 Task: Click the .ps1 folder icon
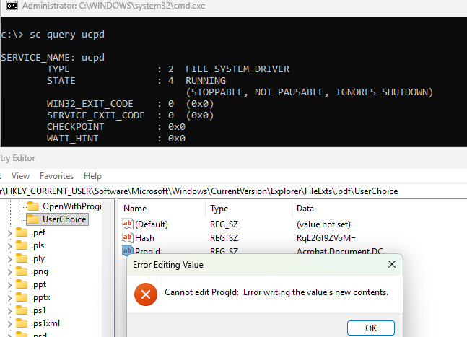click(22, 310)
